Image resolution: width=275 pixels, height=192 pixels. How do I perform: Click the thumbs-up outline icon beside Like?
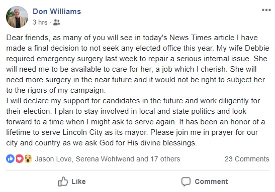[x=63, y=181]
